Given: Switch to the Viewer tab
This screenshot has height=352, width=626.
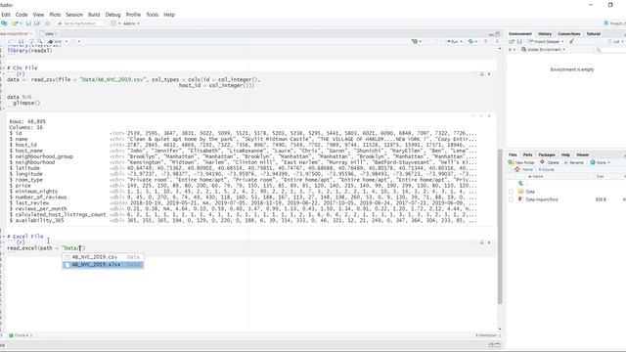Looking at the screenshot, I should (x=582, y=154).
